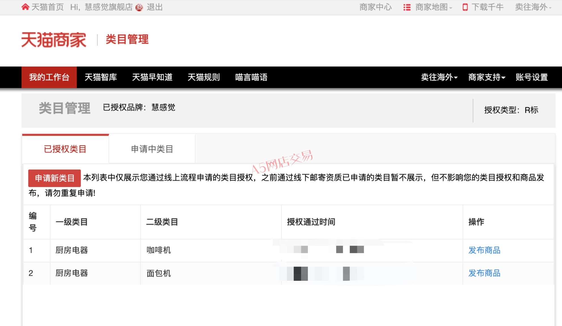Click the 下载千牛 link
The image size is (562, 326).
click(488, 7)
